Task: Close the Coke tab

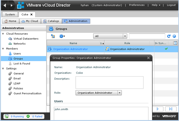Action: pyautogui.click(x=31, y=14)
